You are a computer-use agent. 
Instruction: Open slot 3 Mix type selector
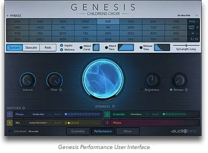18,123
